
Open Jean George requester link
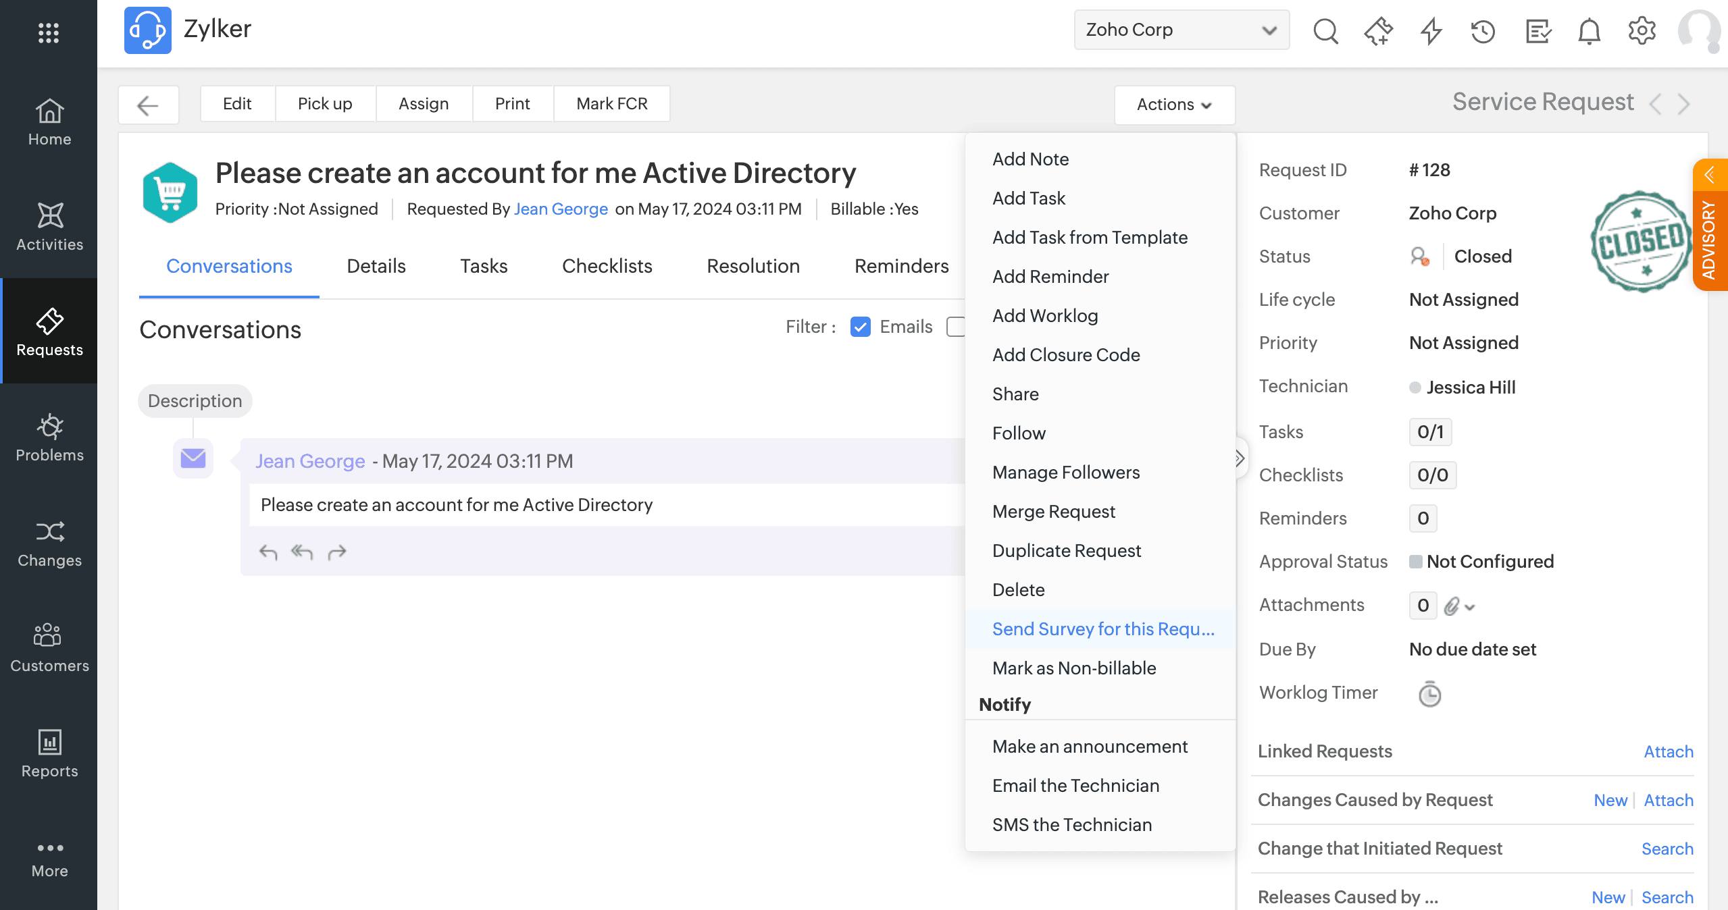tap(561, 209)
